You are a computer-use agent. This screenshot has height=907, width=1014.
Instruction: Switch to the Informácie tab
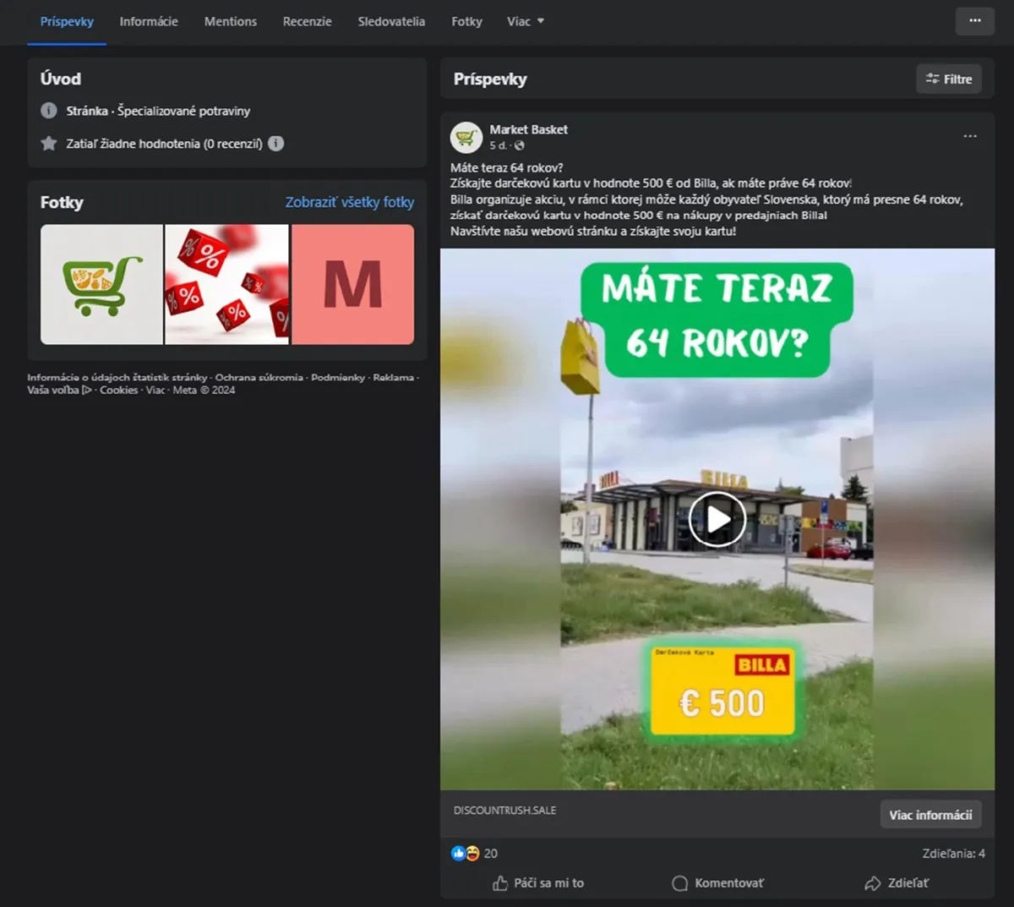pos(149,21)
